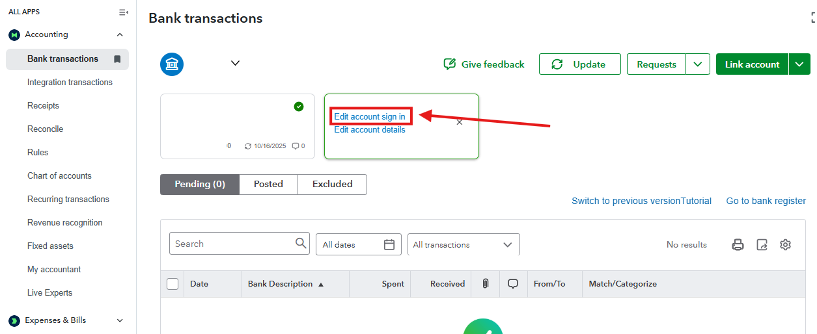This screenshot has height=334, width=817.
Task: Open the Link account dropdown arrow
Action: (x=799, y=64)
